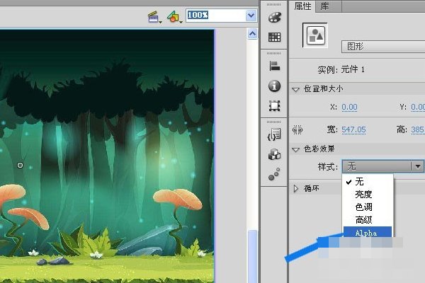
Task: Open the Align panel icon
Action: (x=274, y=66)
